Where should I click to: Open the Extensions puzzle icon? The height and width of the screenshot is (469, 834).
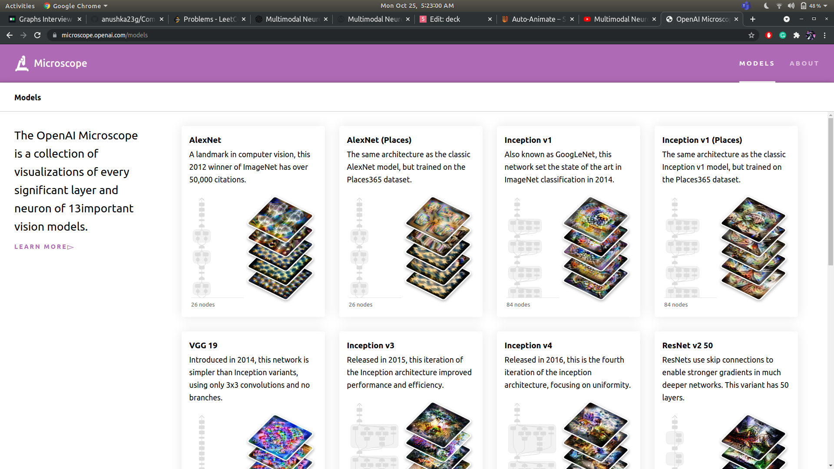[x=797, y=35]
